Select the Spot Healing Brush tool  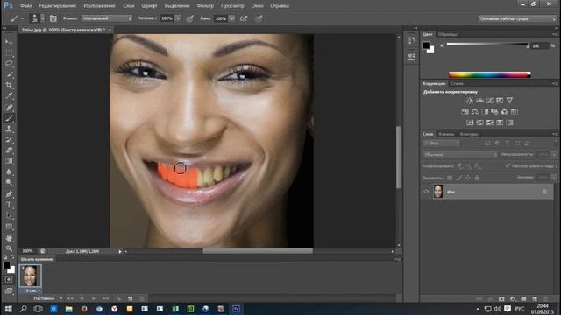pos(9,107)
